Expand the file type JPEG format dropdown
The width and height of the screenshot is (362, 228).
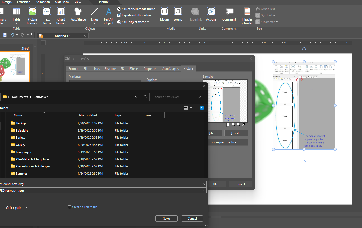[204, 191]
